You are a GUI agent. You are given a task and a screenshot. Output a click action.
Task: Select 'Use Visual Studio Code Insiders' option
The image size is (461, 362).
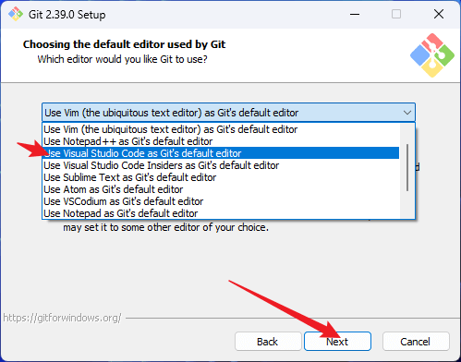221,165
